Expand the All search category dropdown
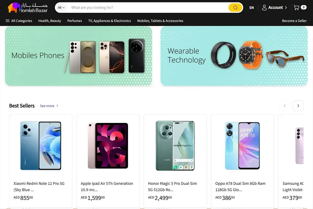Screen dimensions: 313x209 [x=61, y=8]
